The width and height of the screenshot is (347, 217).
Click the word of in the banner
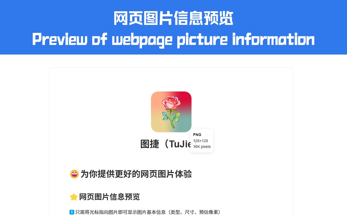point(99,40)
